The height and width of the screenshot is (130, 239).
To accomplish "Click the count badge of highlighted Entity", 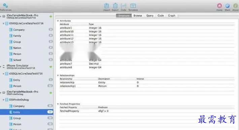I will [x=50, y=112].
